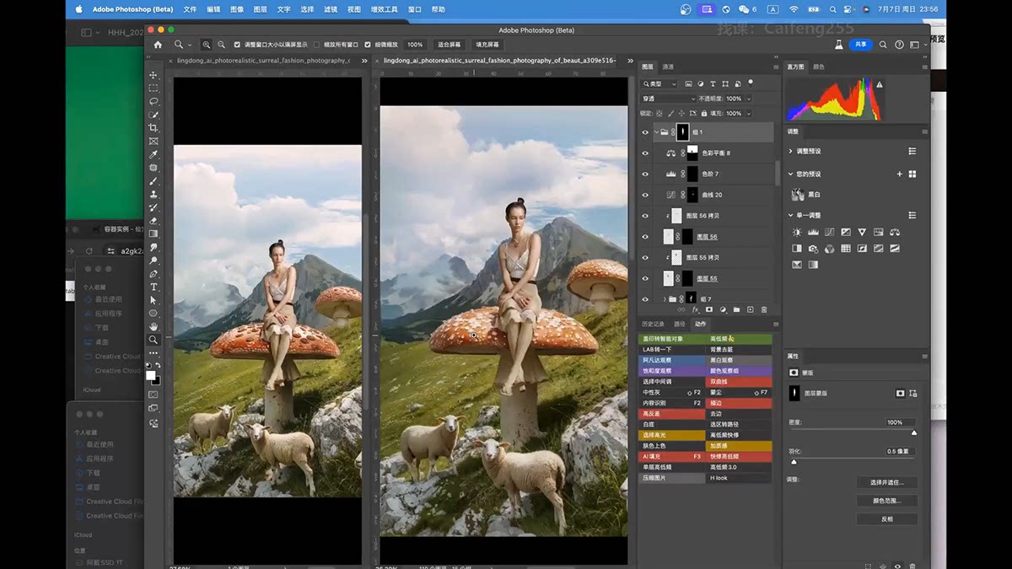Select the horizontal Type tool
Image resolution: width=1012 pixels, height=569 pixels.
click(153, 287)
